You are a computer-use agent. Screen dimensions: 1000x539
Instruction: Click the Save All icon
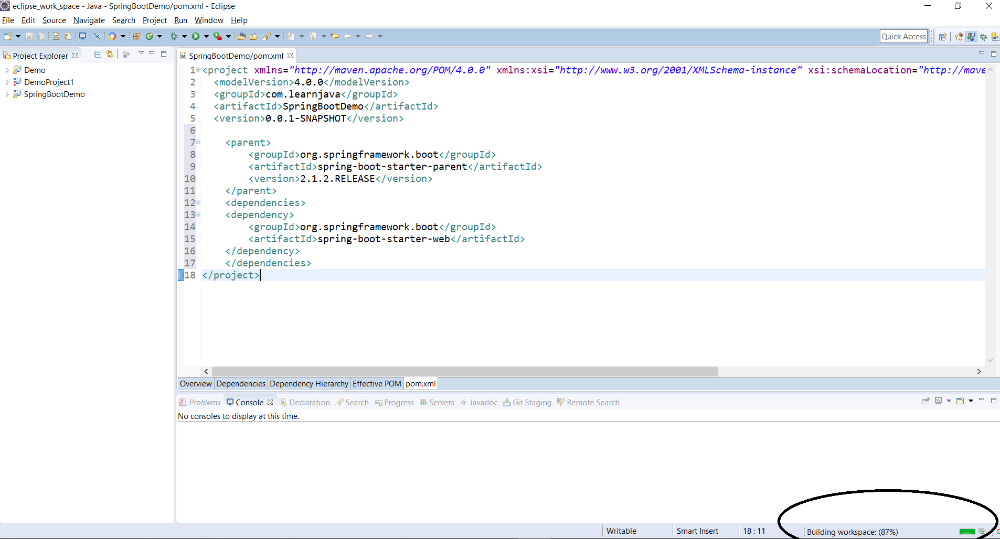(x=41, y=36)
